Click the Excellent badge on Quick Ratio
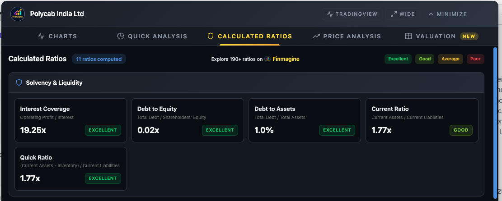This screenshot has height=201, width=502. [x=103, y=178]
